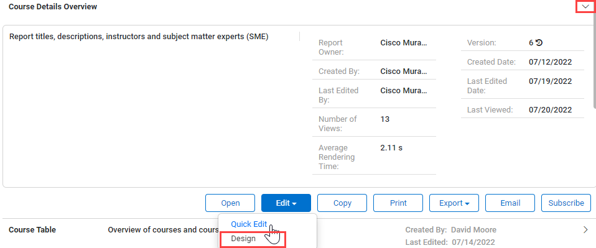Click the Course Details Overview heading

pyautogui.click(x=53, y=7)
